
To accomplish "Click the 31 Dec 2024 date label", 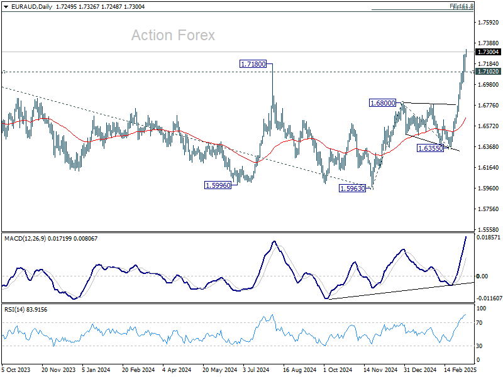I will click(x=420, y=370).
